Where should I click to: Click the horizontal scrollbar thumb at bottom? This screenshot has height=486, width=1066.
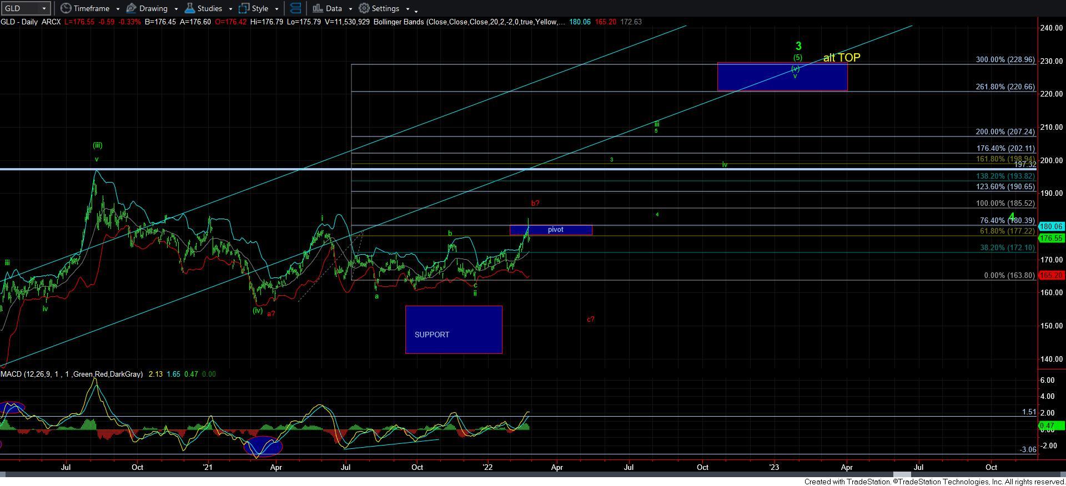(x=903, y=475)
